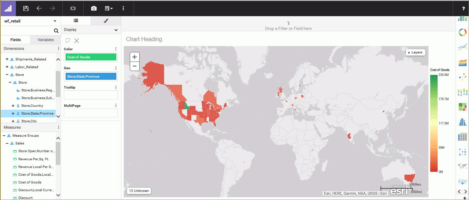469x200 pixels.
Task: Select the world bubble map chart type
Action: (x=463, y=166)
